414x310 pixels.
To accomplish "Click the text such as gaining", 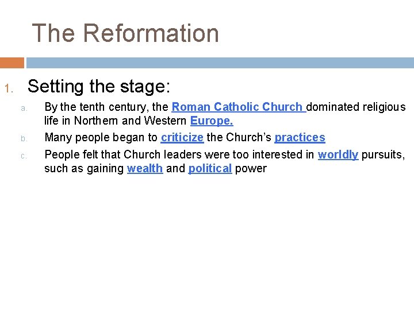I will (x=84, y=169).
